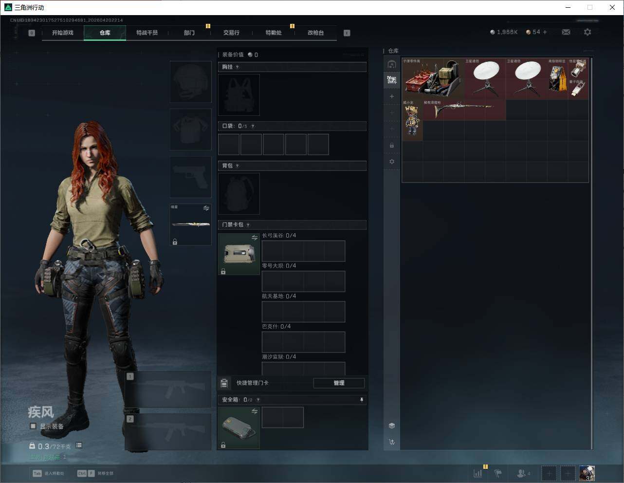This screenshot has height=483, width=624.
Task: Select the musket rifle item in warehouse
Action: pyautogui.click(x=464, y=110)
